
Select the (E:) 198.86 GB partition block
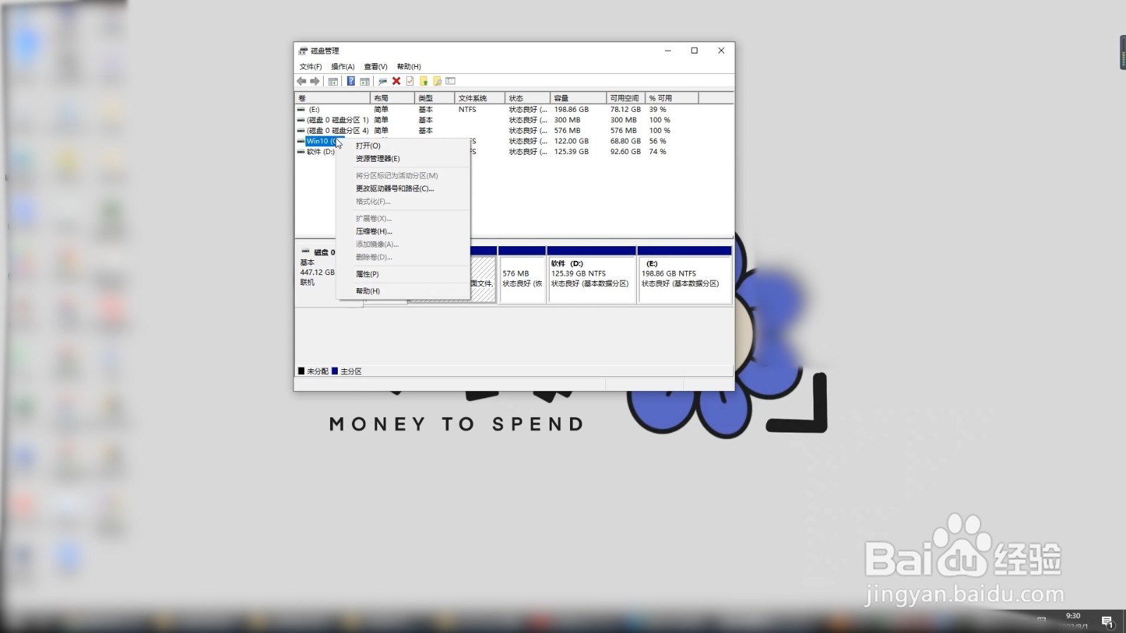(685, 275)
